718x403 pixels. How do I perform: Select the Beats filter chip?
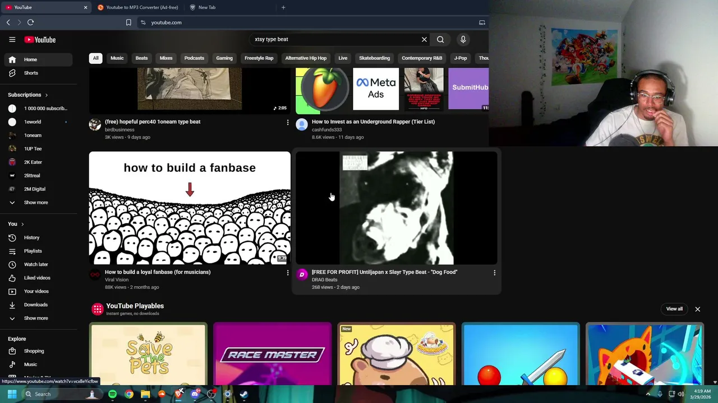(141, 58)
